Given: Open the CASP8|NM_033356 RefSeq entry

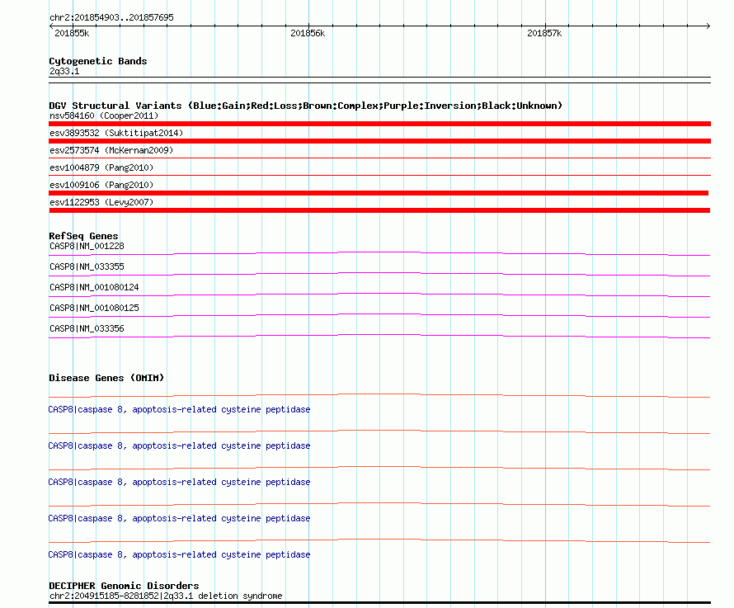Looking at the screenshot, I should click(x=87, y=328).
